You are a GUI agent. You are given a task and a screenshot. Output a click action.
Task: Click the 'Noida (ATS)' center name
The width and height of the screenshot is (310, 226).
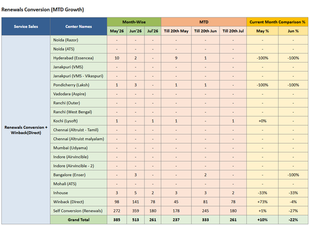[64, 49]
